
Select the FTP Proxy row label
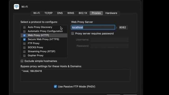pyautogui.click(x=34, y=43)
